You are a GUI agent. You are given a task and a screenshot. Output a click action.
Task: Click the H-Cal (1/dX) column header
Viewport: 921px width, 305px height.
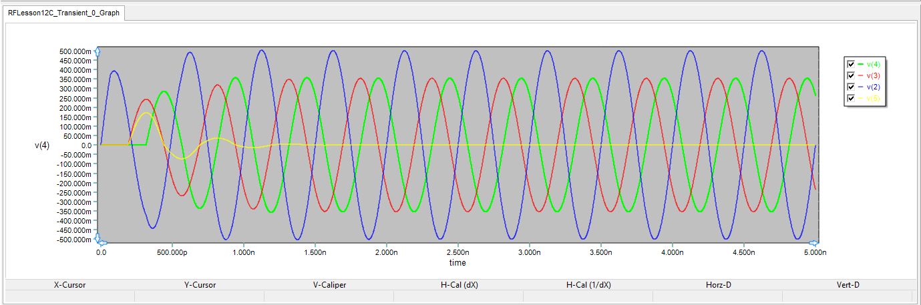tap(588, 285)
